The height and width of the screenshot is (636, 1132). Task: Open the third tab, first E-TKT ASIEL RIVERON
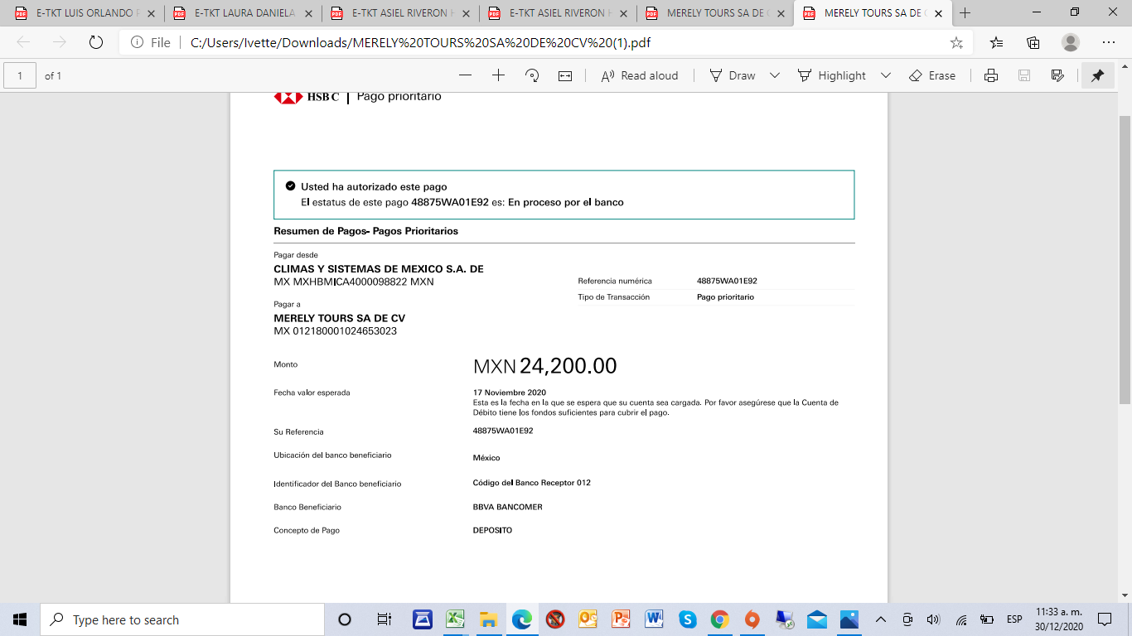(x=400, y=13)
